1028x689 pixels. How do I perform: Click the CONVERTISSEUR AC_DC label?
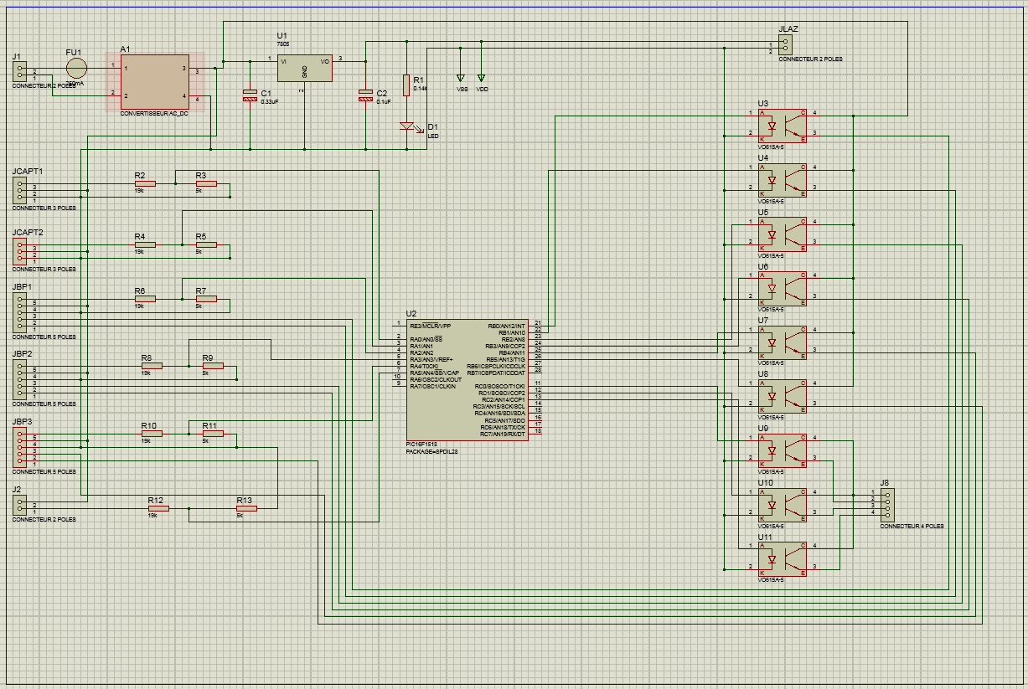(154, 113)
